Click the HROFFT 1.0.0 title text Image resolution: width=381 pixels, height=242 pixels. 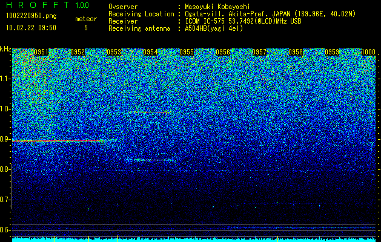coord(48,5)
